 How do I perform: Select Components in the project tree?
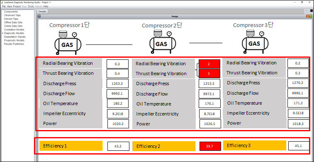[x=11, y=12]
